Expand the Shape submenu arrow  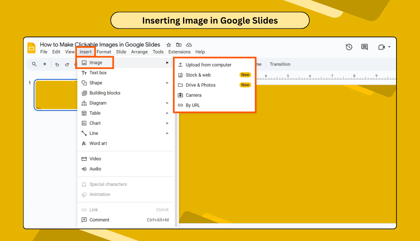168,83
